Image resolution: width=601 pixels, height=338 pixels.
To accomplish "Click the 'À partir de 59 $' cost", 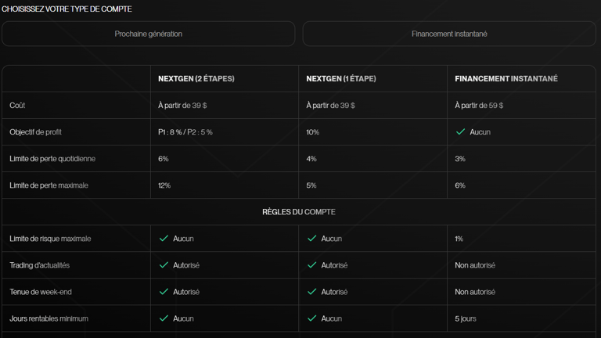I will (479, 106).
